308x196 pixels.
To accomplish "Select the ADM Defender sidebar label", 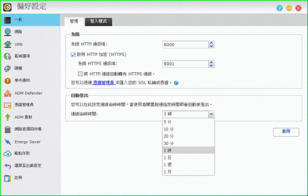I will (28, 93).
